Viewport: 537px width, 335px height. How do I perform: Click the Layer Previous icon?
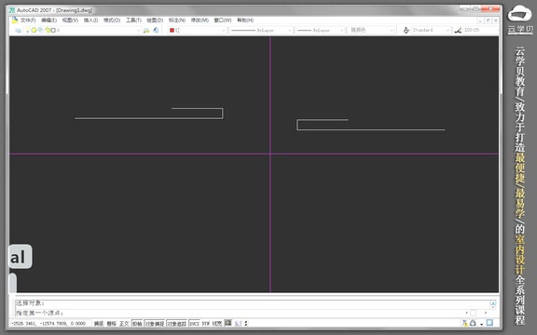point(157,31)
